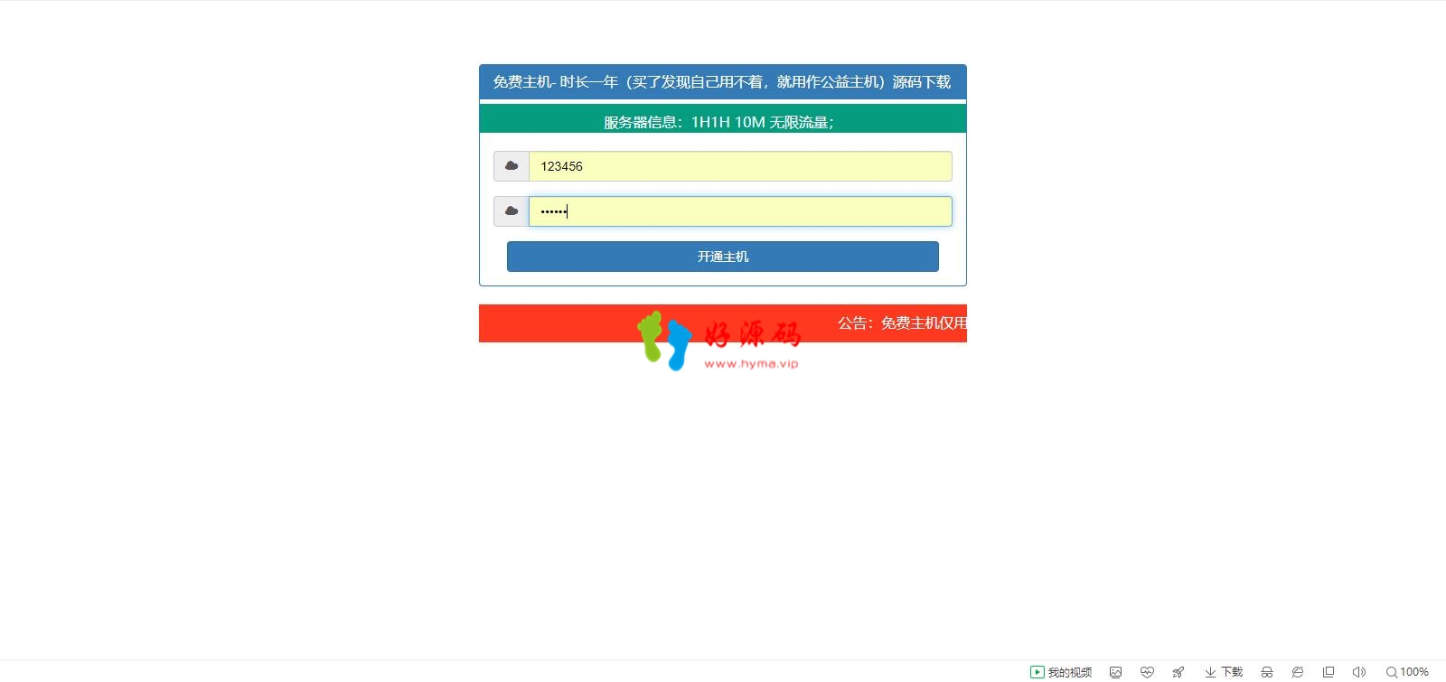Click the password field with masked dots
This screenshot has width=1446, height=682.
click(x=740, y=211)
